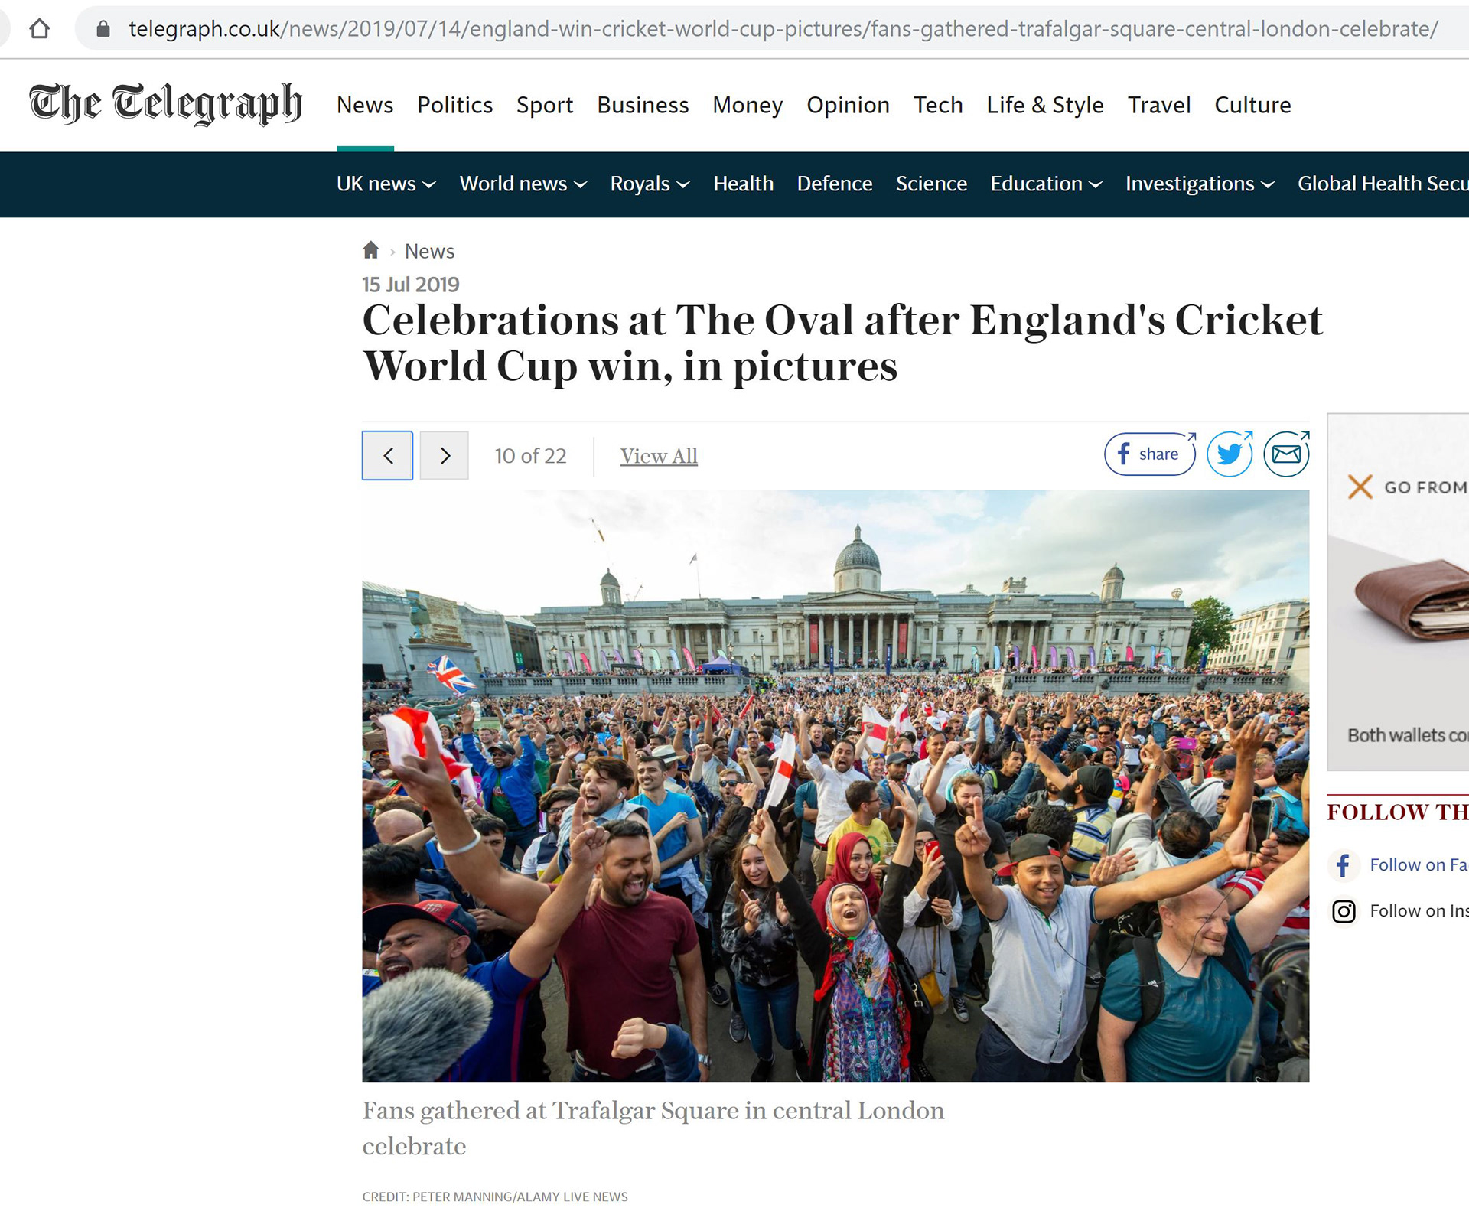Share the gallery on Twitter
This screenshot has width=1469, height=1221.
pos(1230,454)
